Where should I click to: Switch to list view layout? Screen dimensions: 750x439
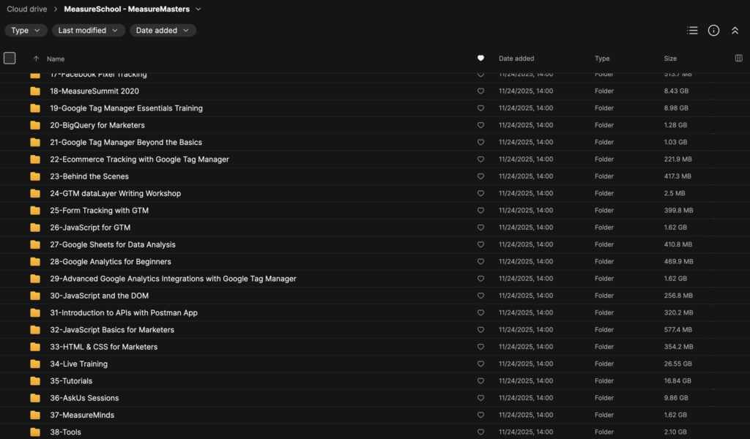692,31
